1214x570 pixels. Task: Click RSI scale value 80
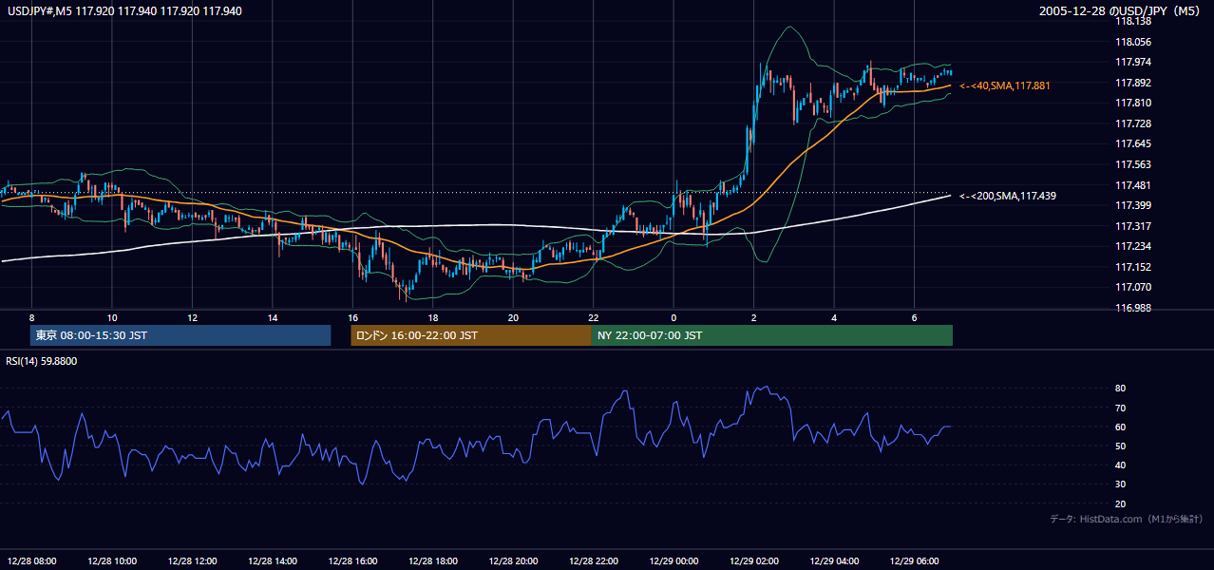pyautogui.click(x=1120, y=389)
